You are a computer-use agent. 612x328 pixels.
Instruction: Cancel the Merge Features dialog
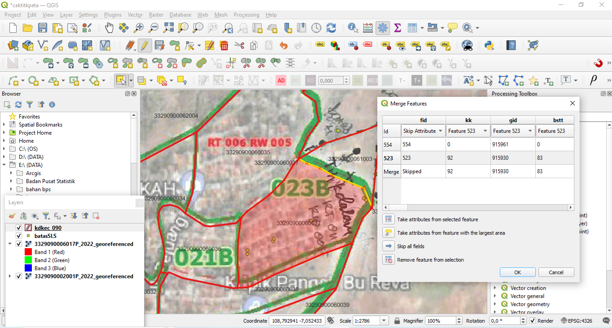click(x=556, y=272)
